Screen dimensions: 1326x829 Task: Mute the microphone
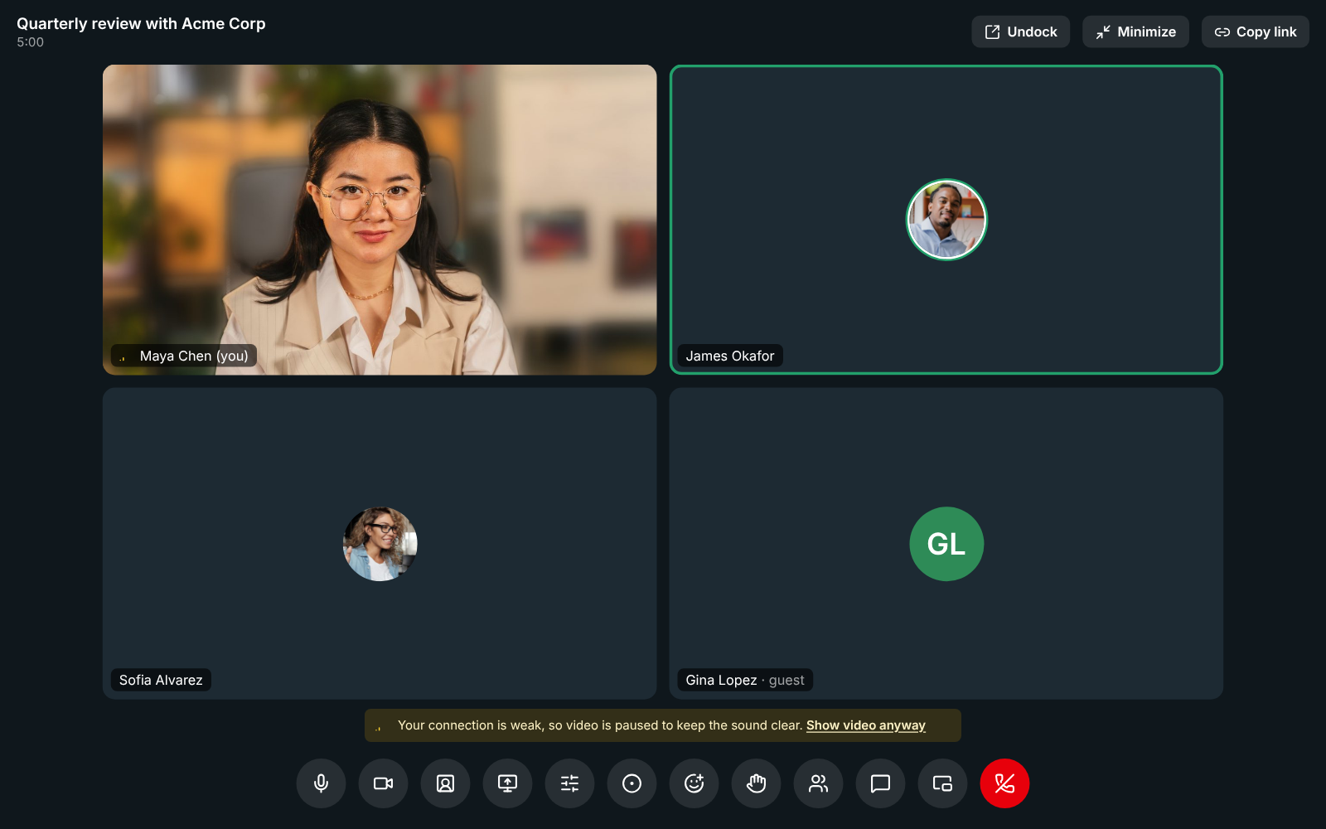tap(321, 783)
